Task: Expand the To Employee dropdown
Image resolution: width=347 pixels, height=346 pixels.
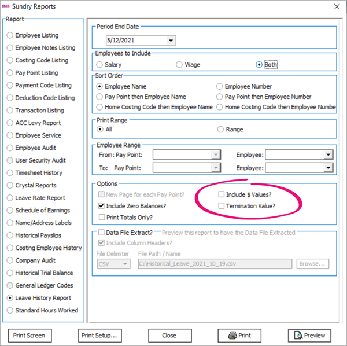Action: click(328, 168)
